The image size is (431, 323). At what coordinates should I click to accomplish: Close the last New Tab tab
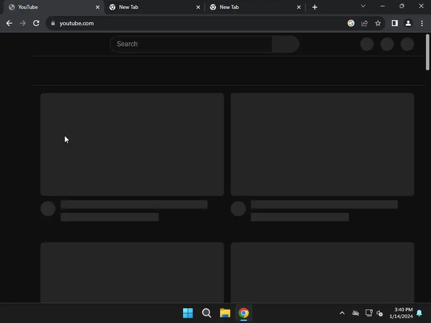click(x=299, y=7)
